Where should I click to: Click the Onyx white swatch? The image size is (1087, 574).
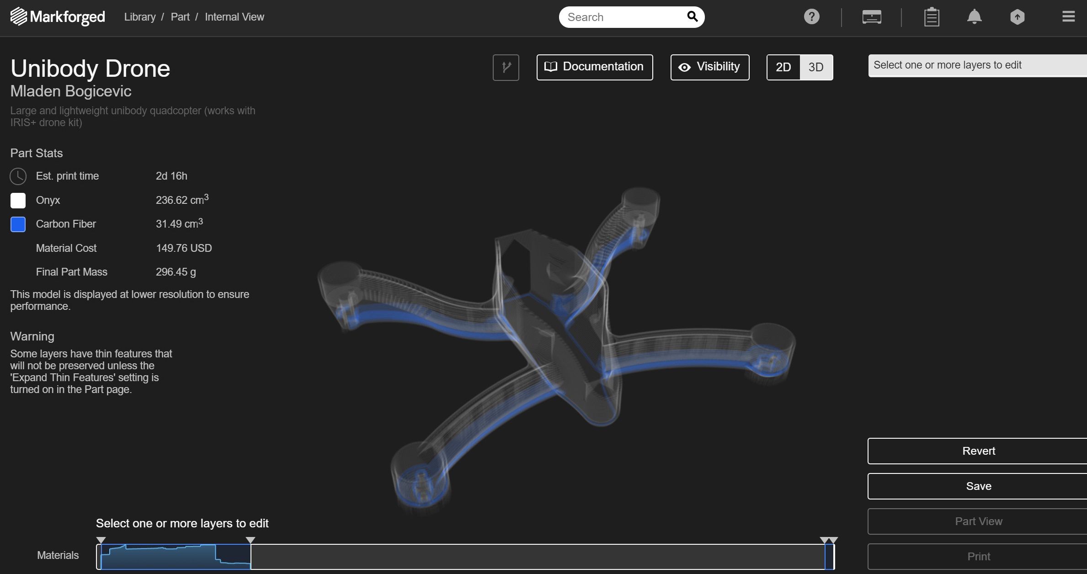point(18,200)
